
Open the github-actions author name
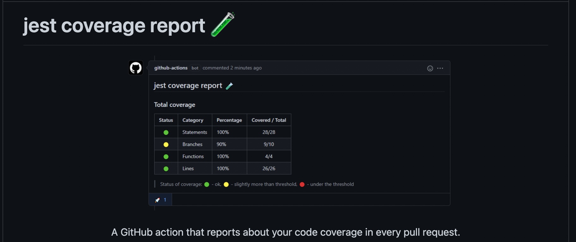pyautogui.click(x=171, y=68)
